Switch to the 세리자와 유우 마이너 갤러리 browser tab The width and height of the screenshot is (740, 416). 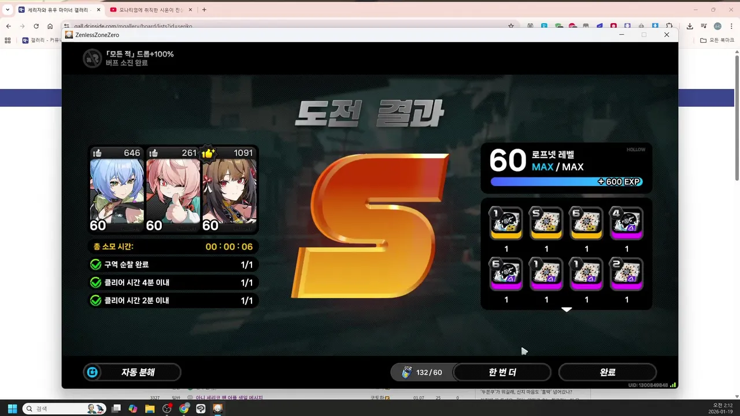pos(59,10)
